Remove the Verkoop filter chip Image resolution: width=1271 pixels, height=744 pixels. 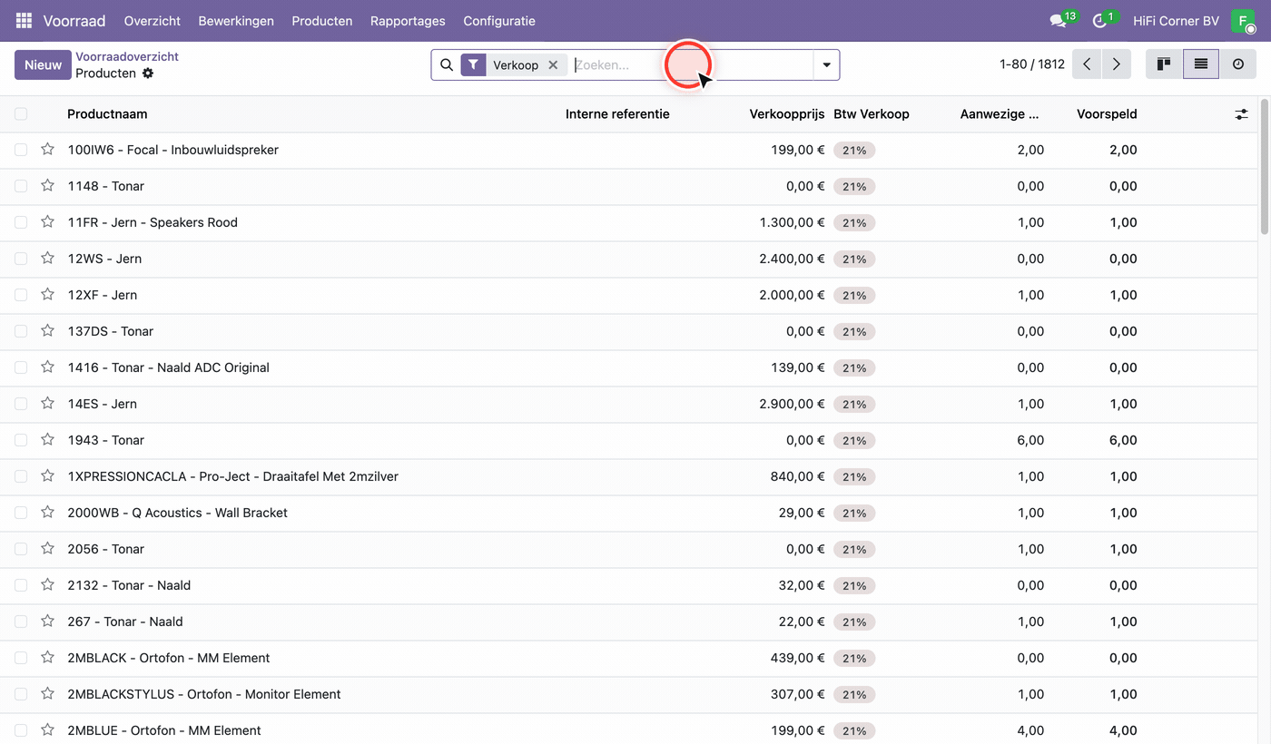553,65
